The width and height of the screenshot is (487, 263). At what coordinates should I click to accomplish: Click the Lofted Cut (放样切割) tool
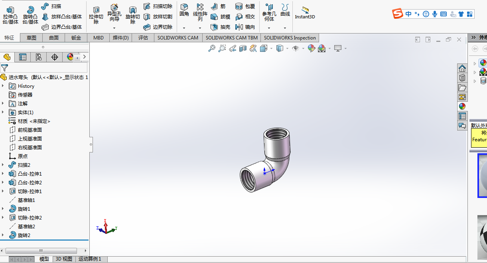[158, 17]
